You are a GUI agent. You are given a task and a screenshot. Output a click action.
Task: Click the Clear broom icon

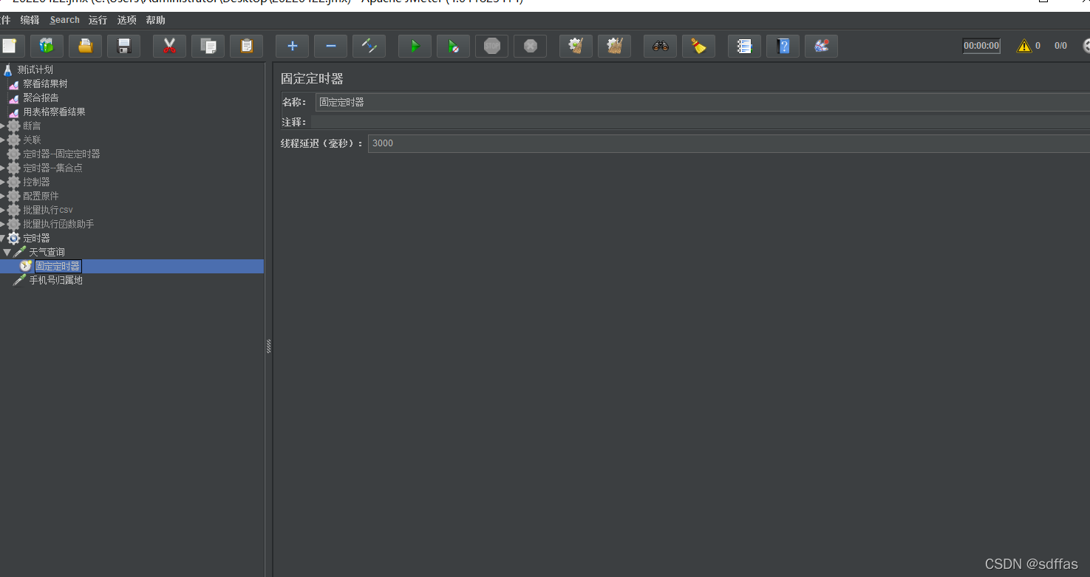click(x=576, y=46)
